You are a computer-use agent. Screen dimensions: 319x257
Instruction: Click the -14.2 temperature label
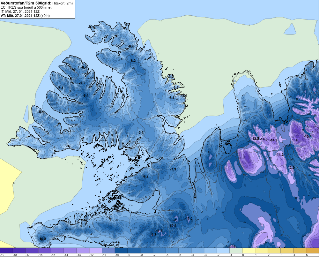point(279,155)
